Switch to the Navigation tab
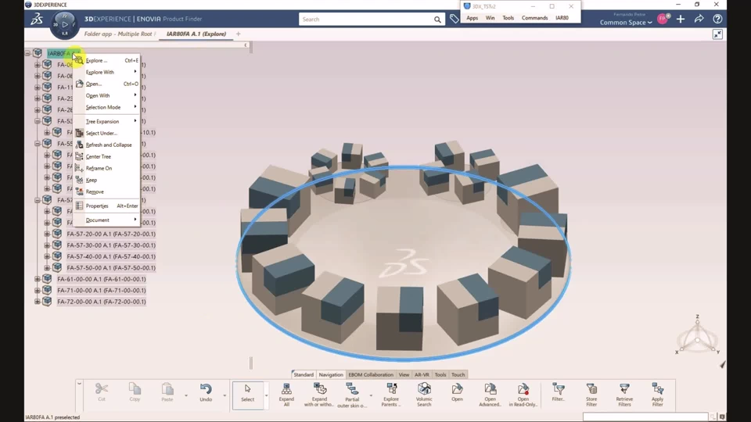 pyautogui.click(x=331, y=374)
